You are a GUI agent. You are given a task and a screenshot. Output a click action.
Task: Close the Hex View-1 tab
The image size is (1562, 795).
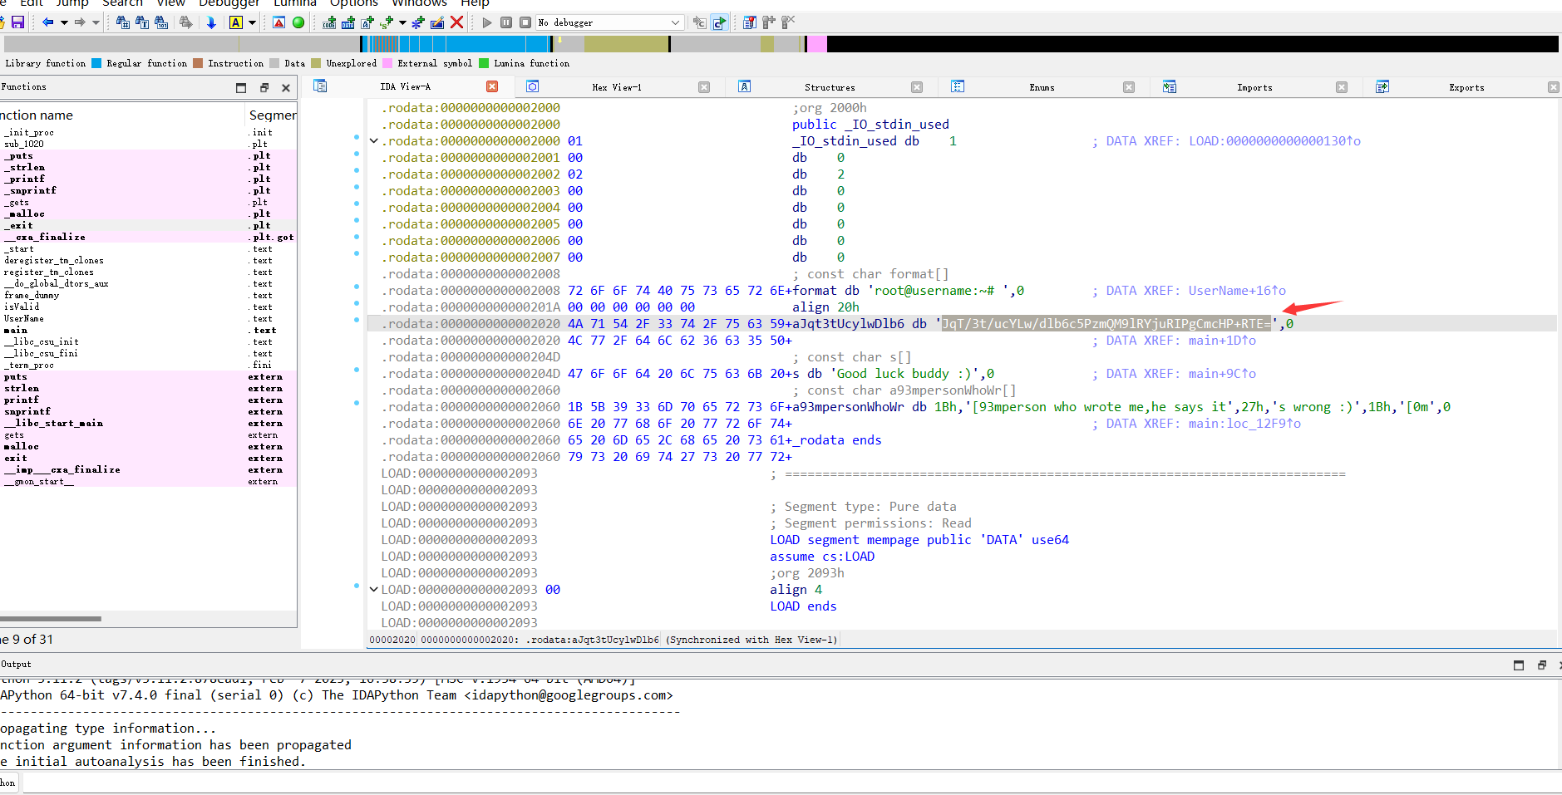(704, 87)
